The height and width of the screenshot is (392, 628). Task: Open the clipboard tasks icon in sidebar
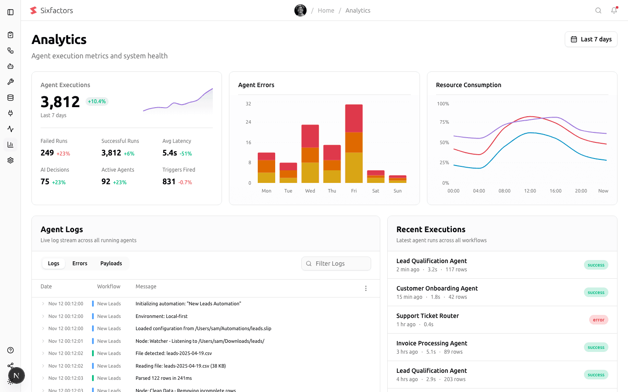[10, 35]
